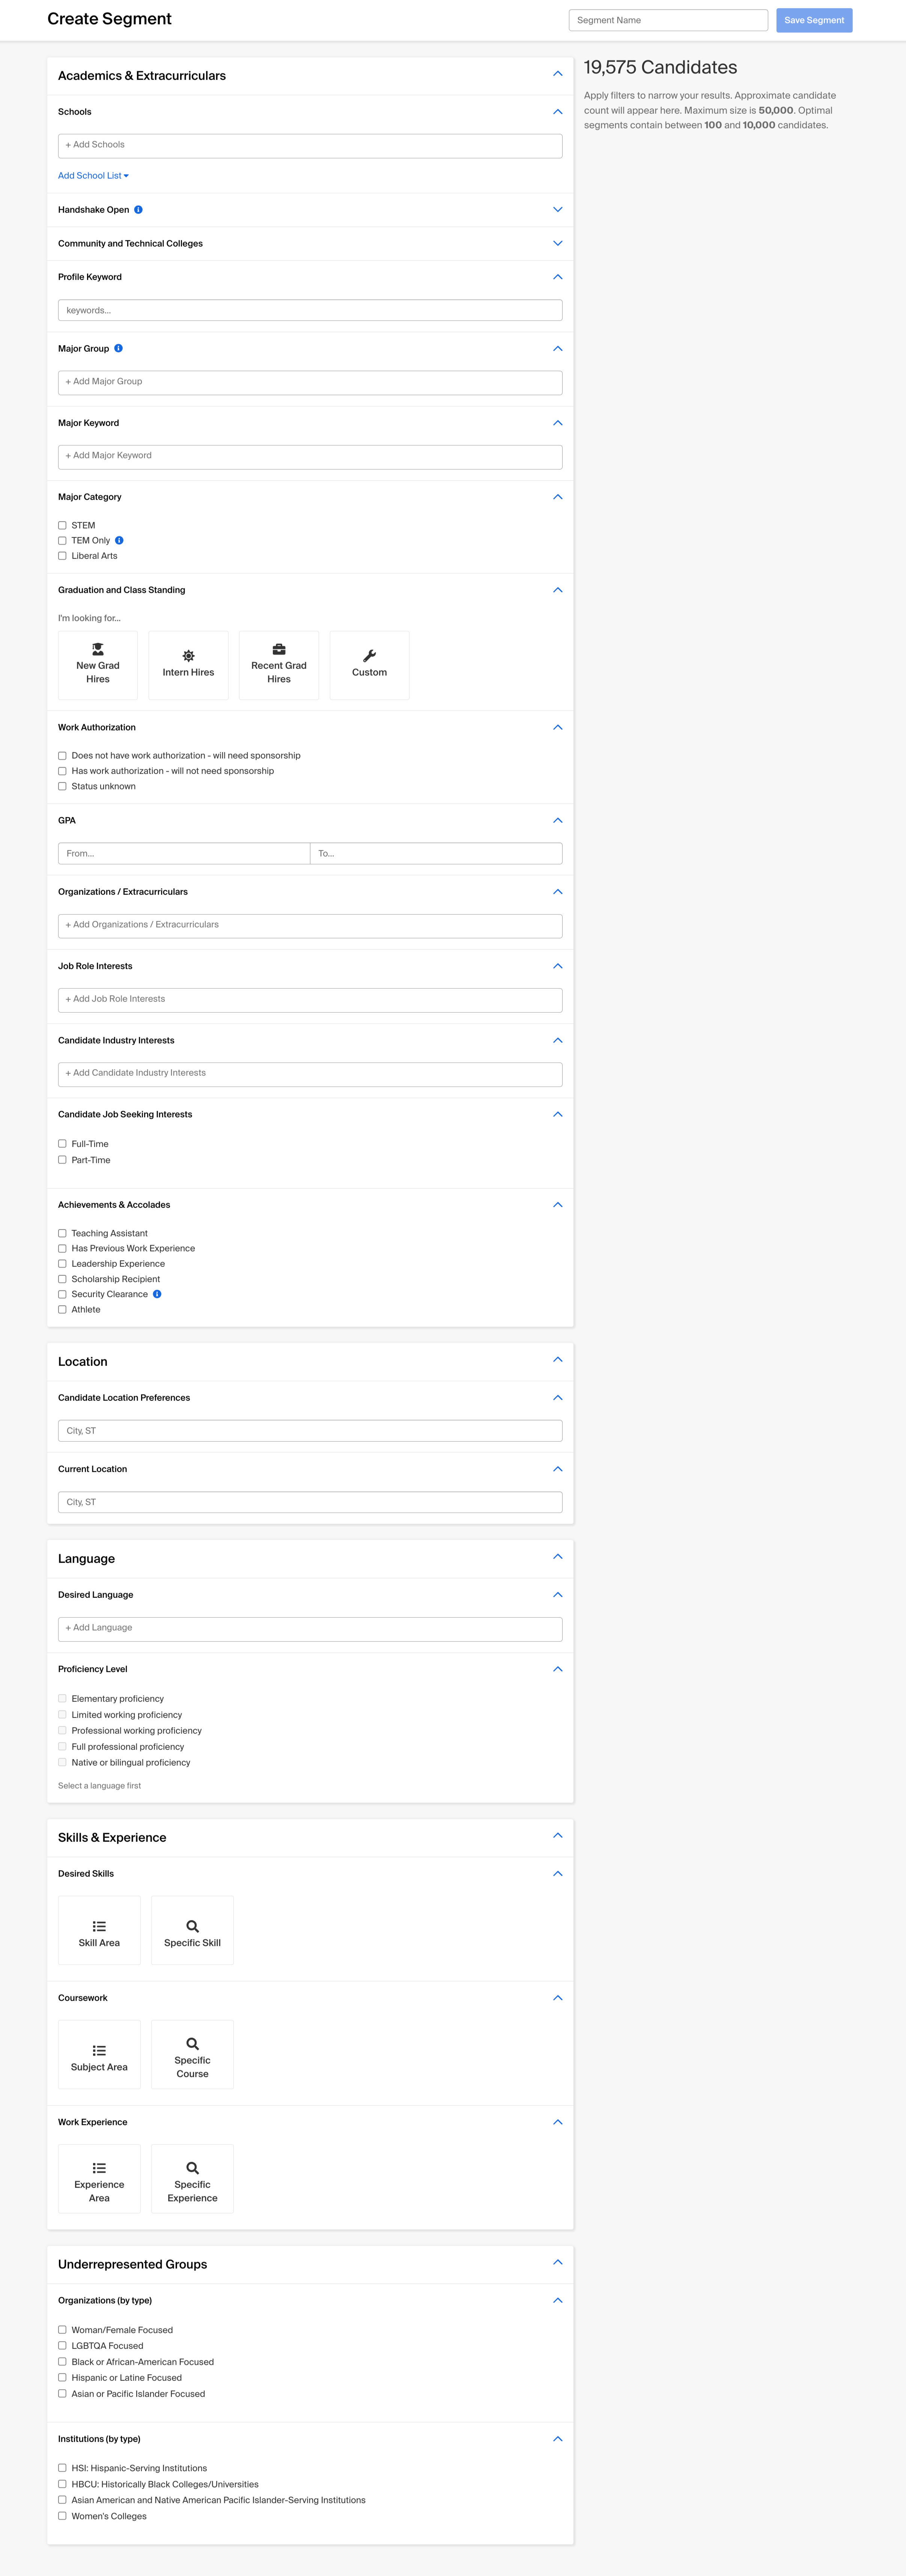Select New Grad Hires graduation cap card
Viewport: 906px width, 2576px height.
pyautogui.click(x=98, y=665)
